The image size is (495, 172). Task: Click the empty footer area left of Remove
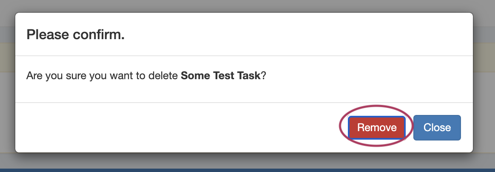[170, 127]
